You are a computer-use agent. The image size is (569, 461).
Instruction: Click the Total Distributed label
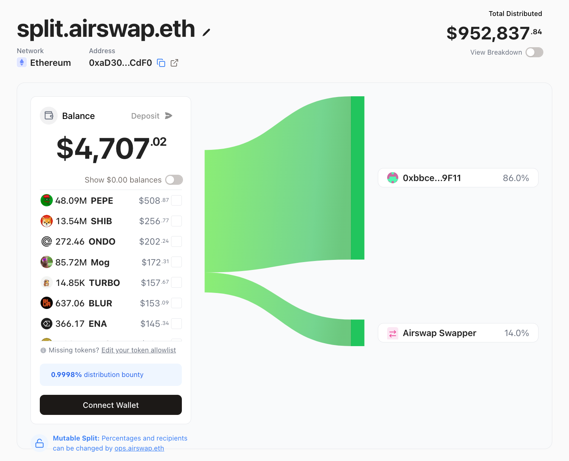point(515,14)
